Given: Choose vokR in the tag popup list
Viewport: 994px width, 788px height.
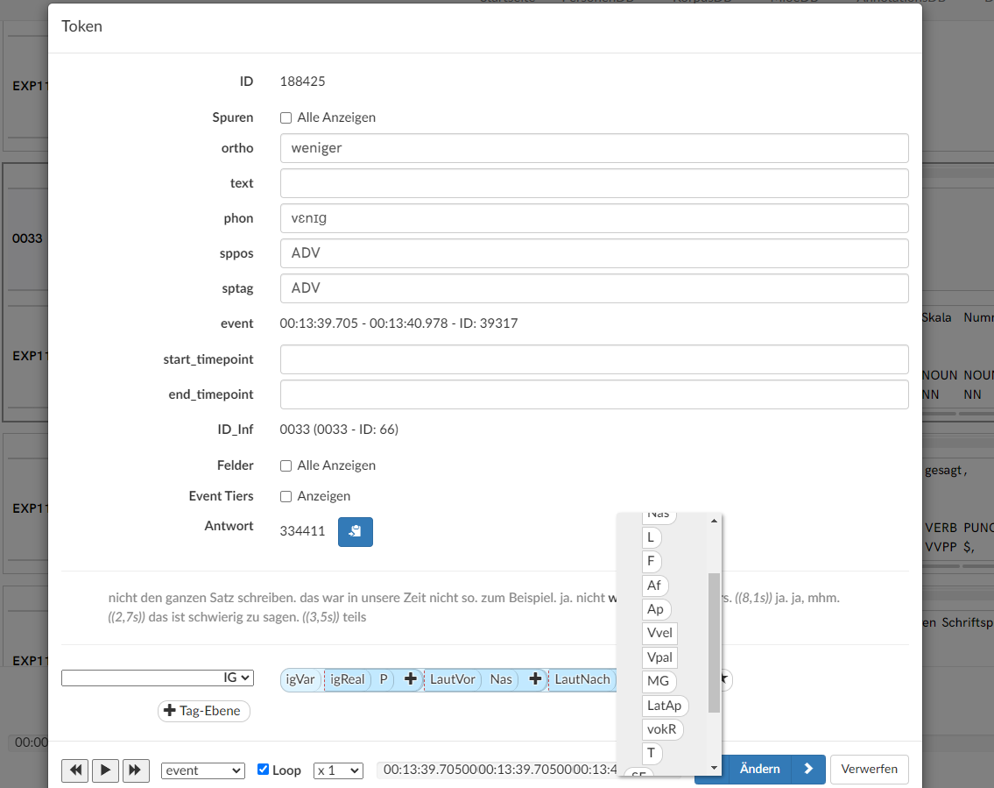Looking at the screenshot, I should (662, 729).
